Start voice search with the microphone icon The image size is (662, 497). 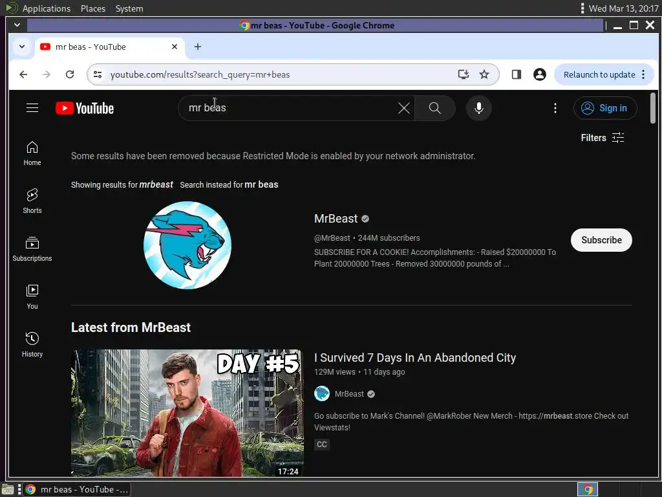(x=479, y=108)
